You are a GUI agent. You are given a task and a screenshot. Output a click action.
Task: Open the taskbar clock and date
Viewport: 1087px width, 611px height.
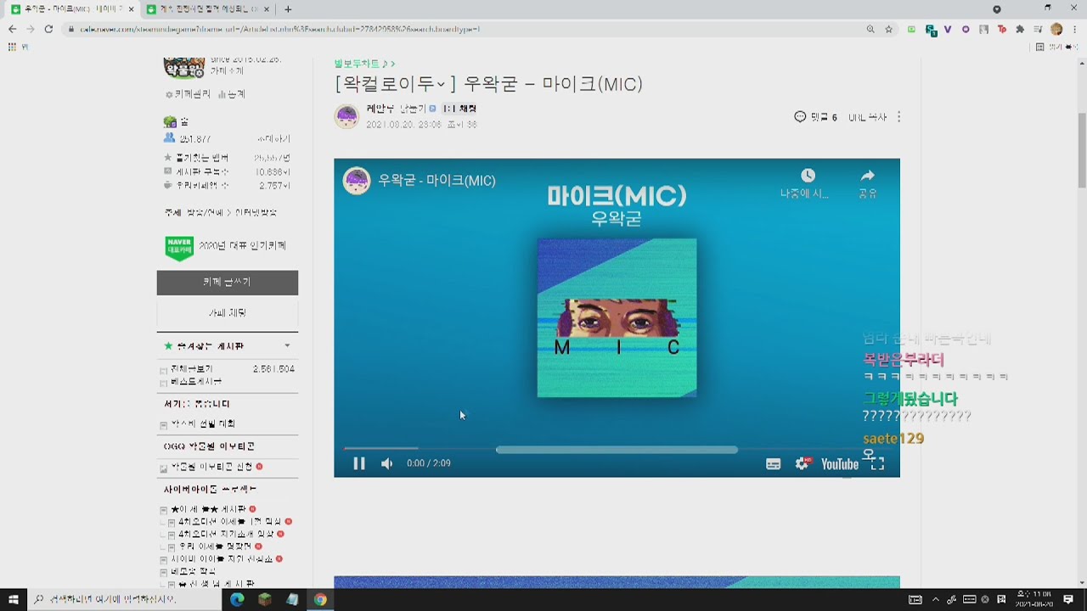[x=1033, y=599]
